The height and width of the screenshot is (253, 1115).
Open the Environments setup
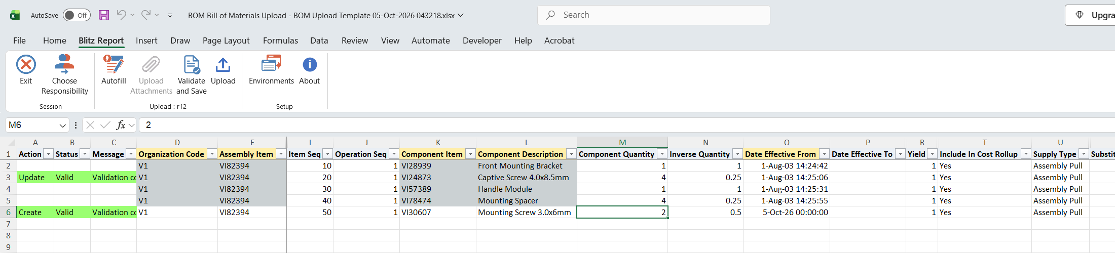pos(271,70)
